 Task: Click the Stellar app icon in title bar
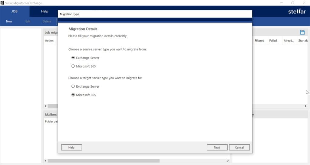[2, 3]
